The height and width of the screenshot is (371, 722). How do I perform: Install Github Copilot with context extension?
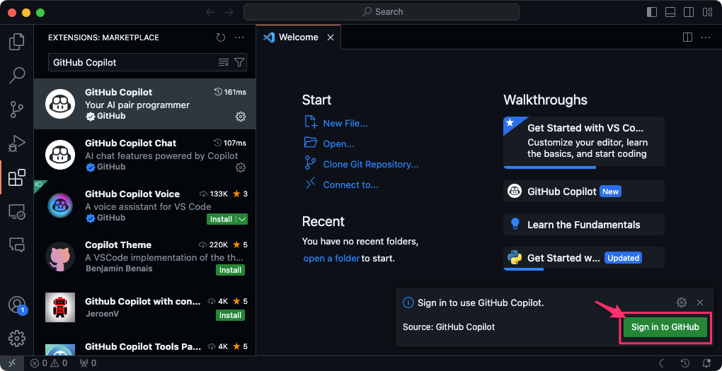(x=230, y=315)
